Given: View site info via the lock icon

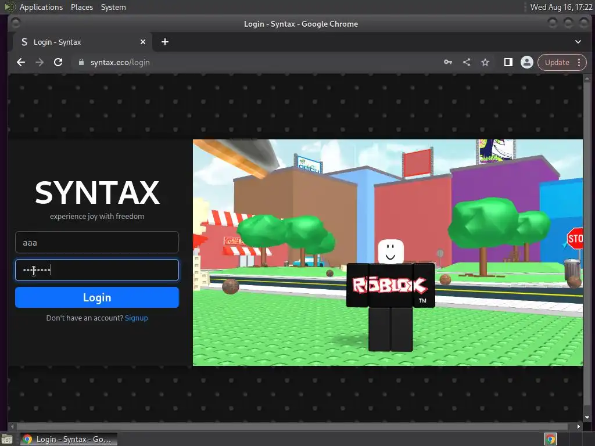Looking at the screenshot, I should [x=81, y=62].
